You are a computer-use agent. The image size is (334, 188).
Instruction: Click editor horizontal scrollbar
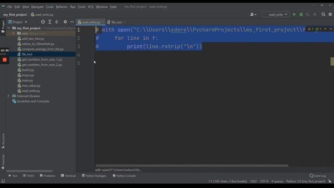point(192,166)
